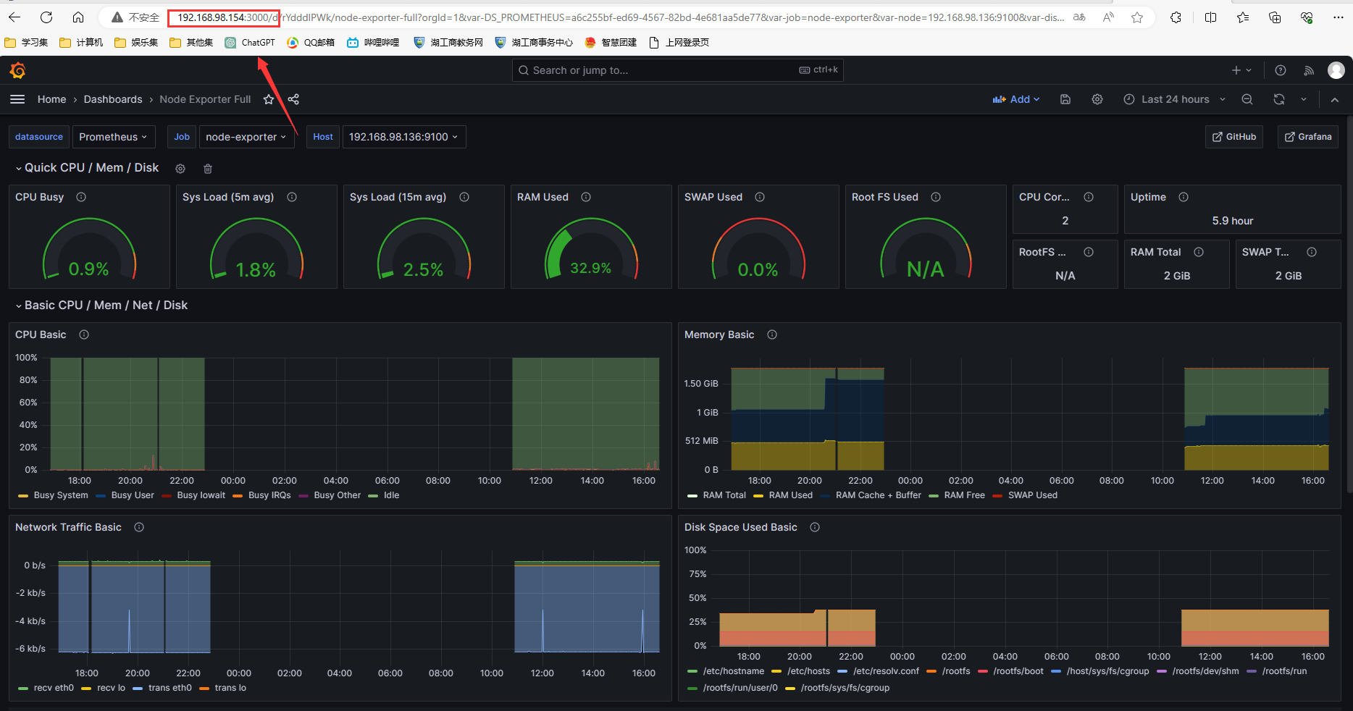Open browser settings and more menu

[x=1338, y=17]
